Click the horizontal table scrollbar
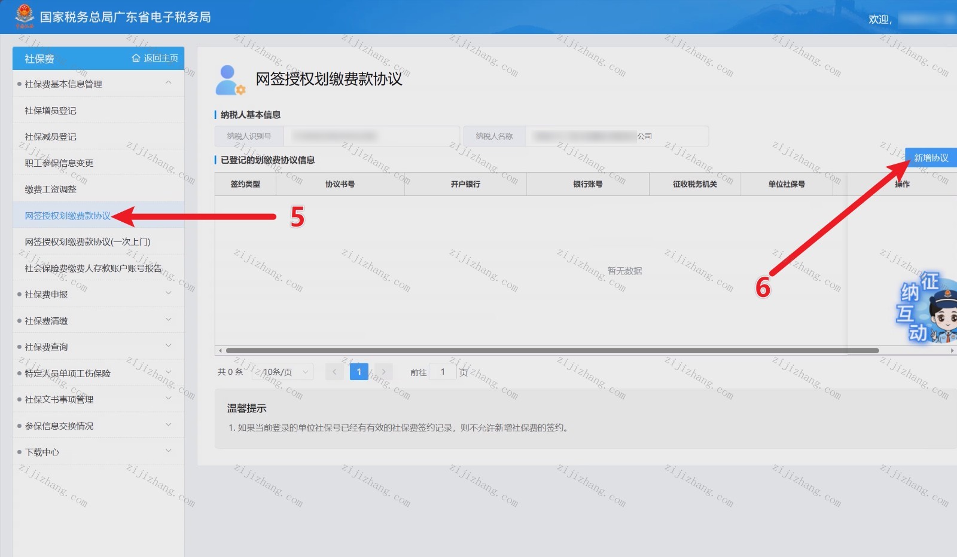 pyautogui.click(x=552, y=350)
